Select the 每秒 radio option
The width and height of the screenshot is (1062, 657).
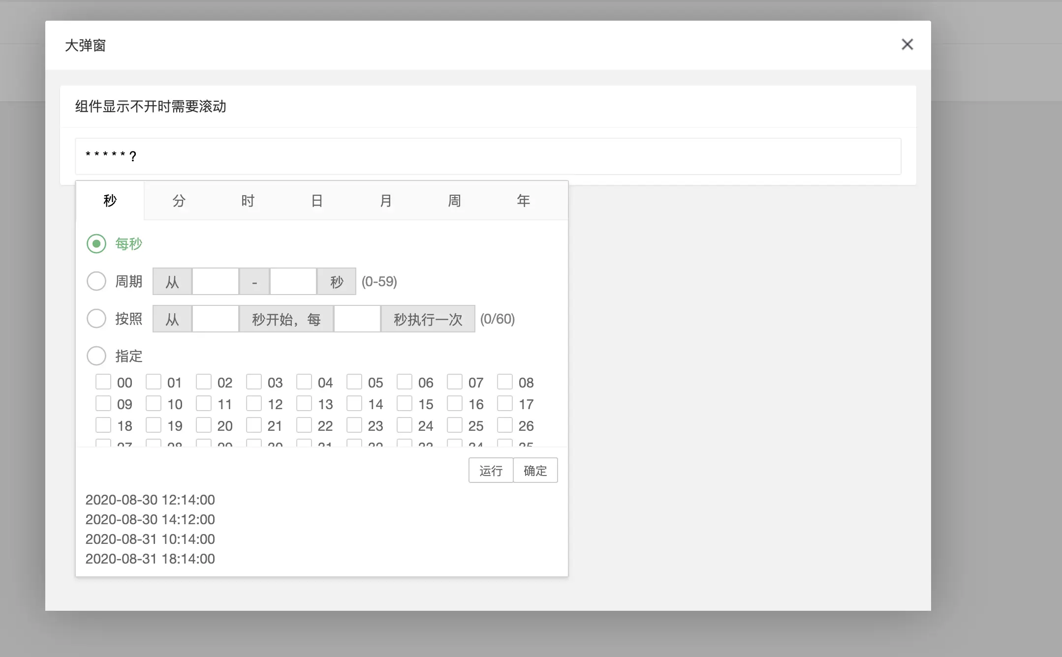(x=96, y=243)
